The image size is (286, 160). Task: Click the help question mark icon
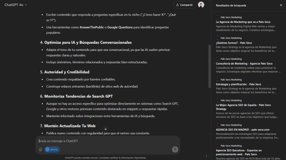pos(206,156)
